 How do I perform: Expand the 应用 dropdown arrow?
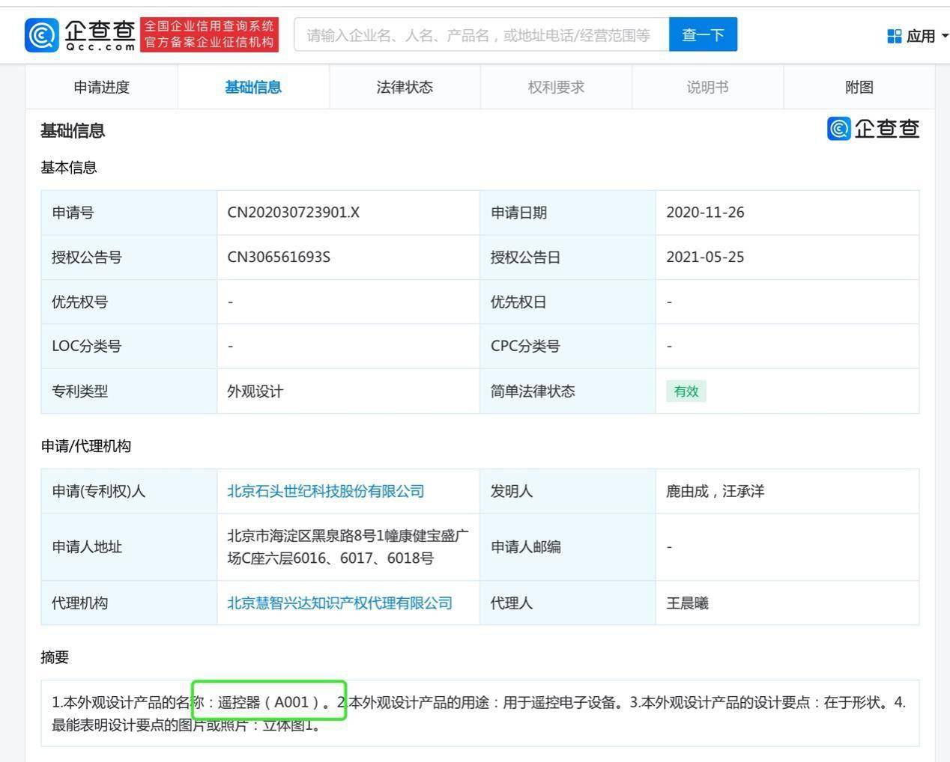click(944, 36)
